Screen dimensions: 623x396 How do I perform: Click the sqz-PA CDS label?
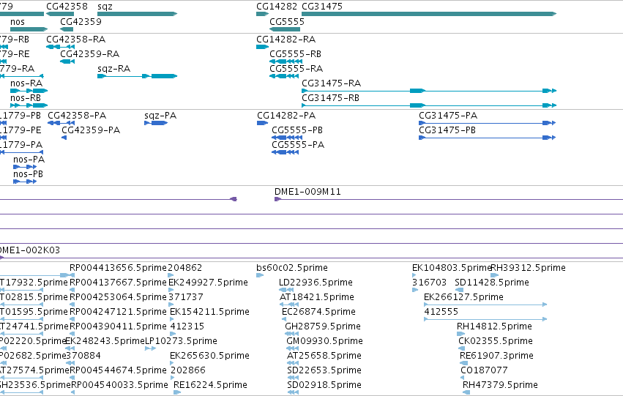(x=160, y=116)
